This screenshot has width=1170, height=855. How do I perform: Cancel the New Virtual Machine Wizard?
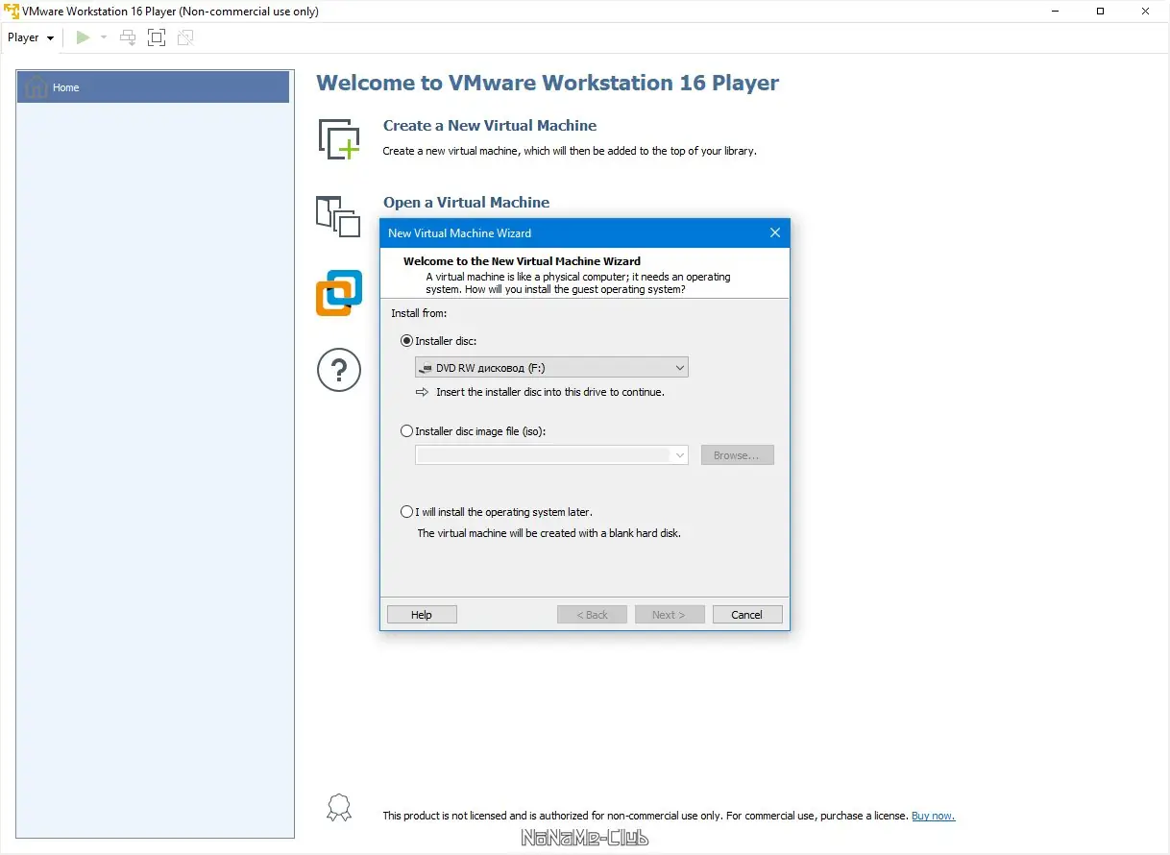tap(747, 615)
